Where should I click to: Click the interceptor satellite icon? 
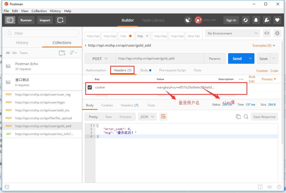(x=188, y=20)
